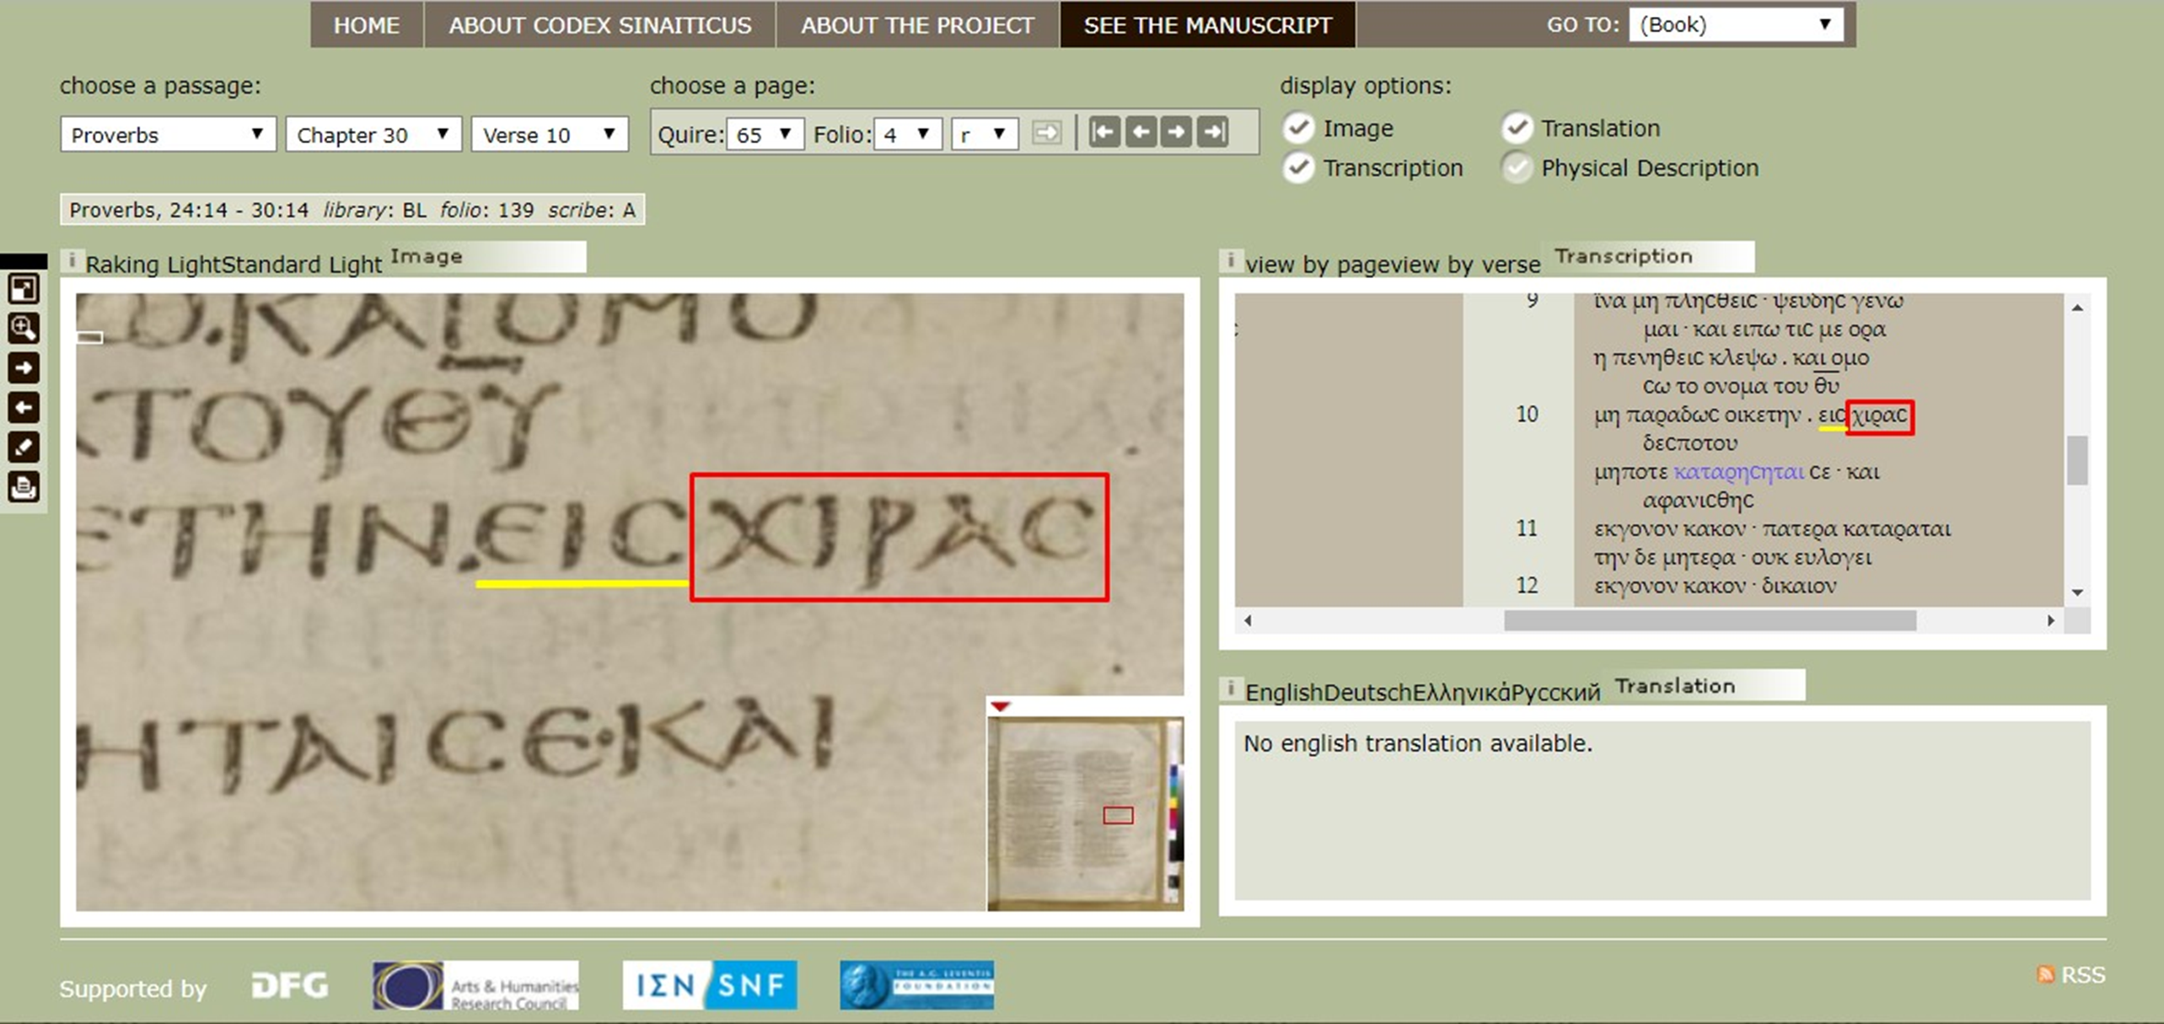Click the word χιρας in transcription

click(1879, 415)
